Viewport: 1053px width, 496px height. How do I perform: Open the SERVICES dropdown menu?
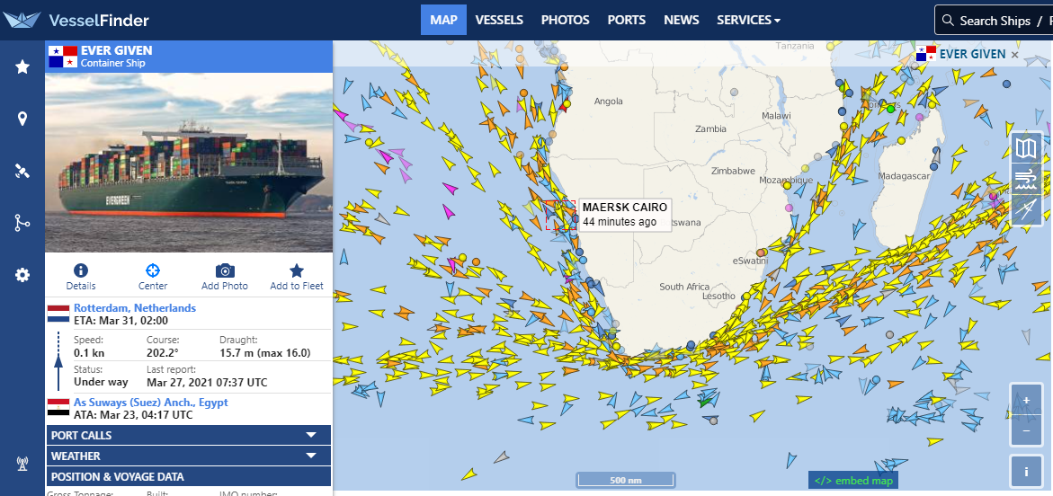point(748,20)
